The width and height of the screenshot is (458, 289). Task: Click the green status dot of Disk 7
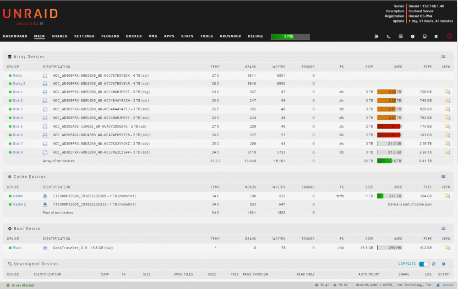coord(10,144)
